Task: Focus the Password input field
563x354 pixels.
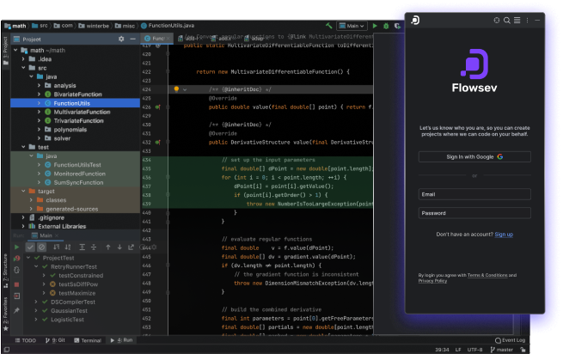Action: (474, 213)
